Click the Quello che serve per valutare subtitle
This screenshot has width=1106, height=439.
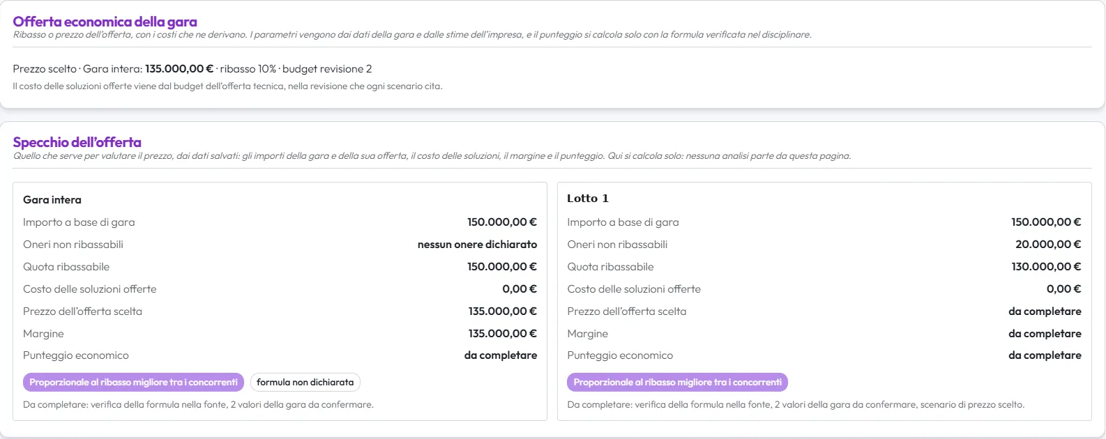(x=432, y=156)
